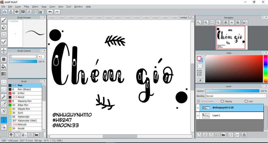Click the brush size slider

[23, 57]
